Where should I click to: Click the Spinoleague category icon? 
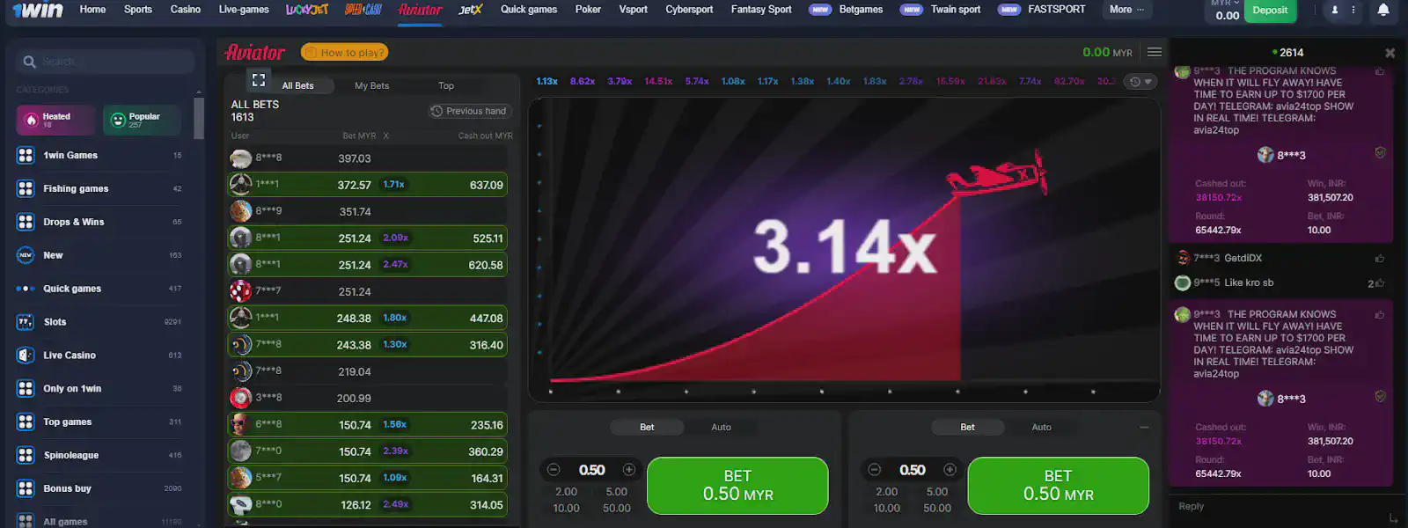[26, 455]
